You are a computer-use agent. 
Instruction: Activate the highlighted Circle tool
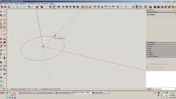click(x=1, y=27)
